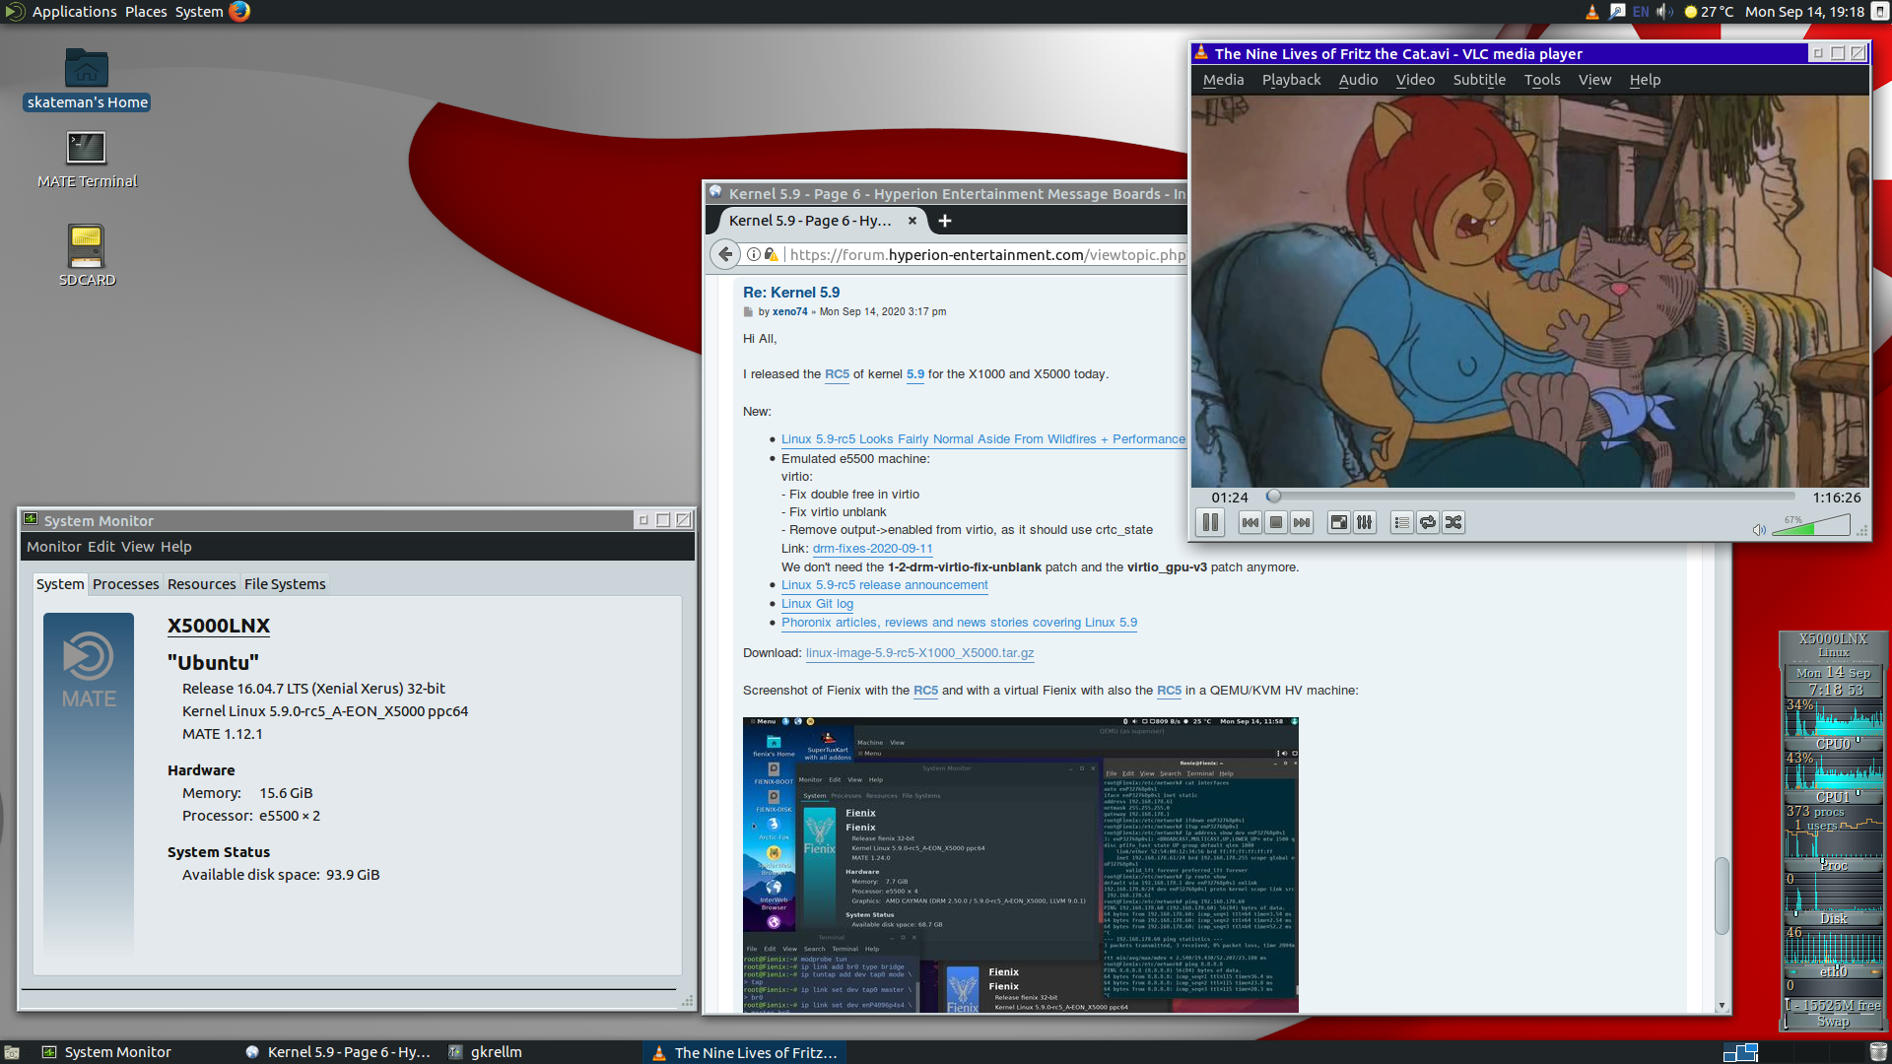Open VLC Tools menu
This screenshot has height=1064, width=1892.
(1542, 80)
